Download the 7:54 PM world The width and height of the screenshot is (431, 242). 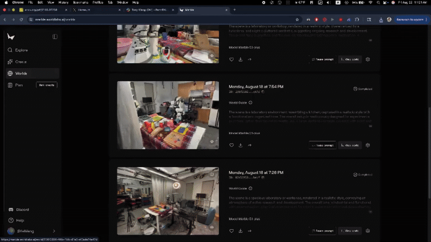240,145
